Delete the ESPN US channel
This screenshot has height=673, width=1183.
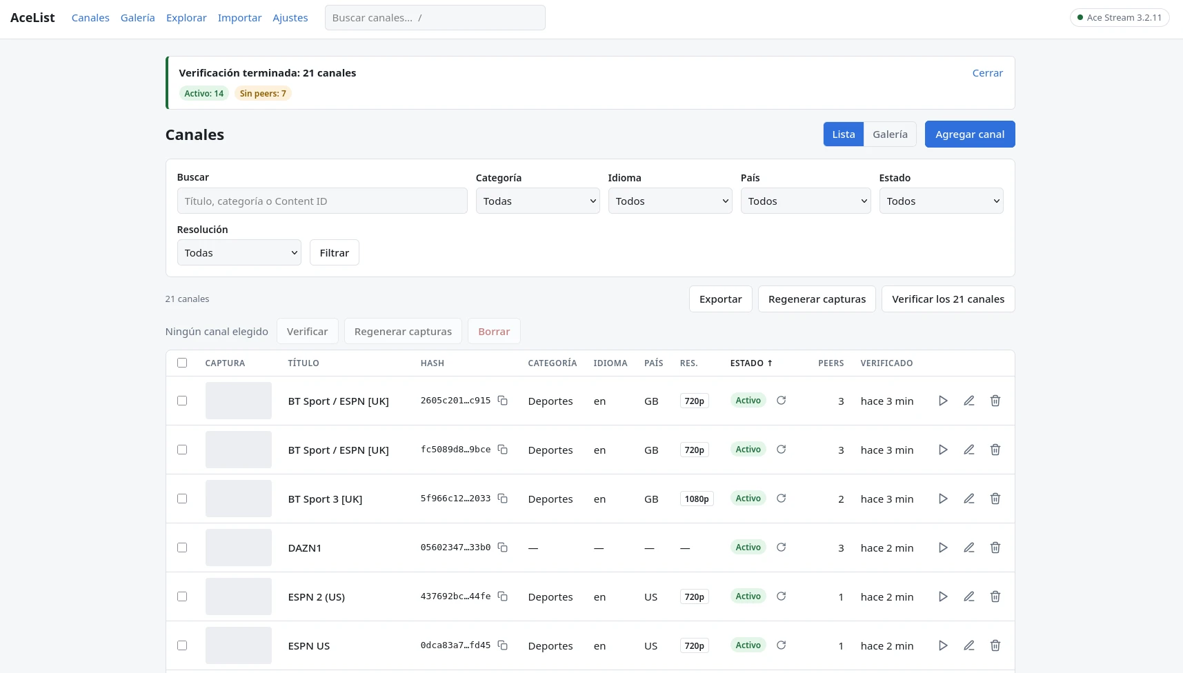[995, 645]
